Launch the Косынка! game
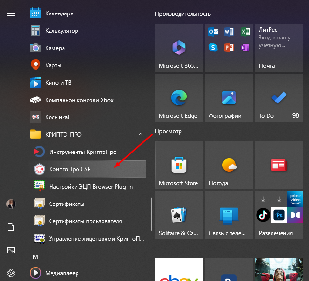The image size is (309, 281). pos(88,117)
